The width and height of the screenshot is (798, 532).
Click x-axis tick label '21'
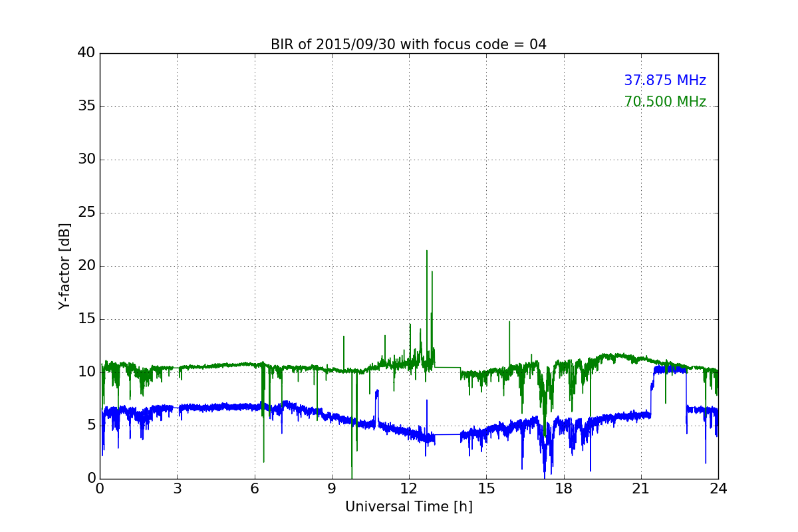[x=641, y=488]
